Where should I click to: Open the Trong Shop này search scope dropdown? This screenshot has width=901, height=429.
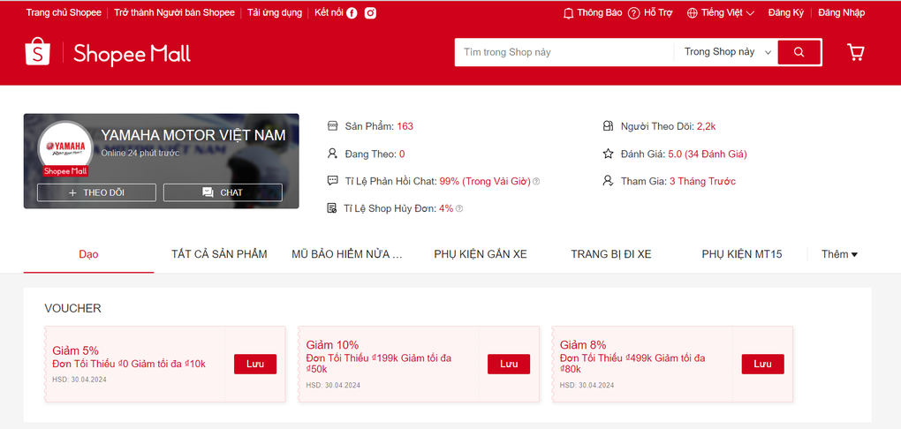726,52
